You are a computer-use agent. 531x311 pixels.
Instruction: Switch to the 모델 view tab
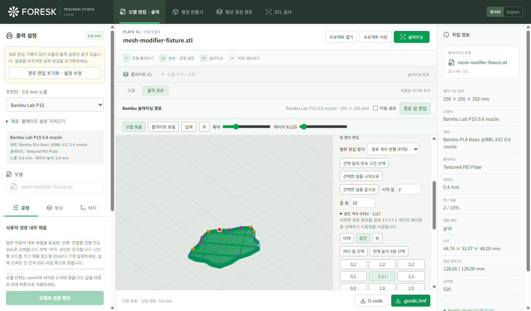click(x=131, y=91)
